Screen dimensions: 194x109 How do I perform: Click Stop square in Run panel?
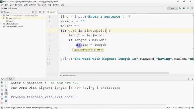(2, 86)
